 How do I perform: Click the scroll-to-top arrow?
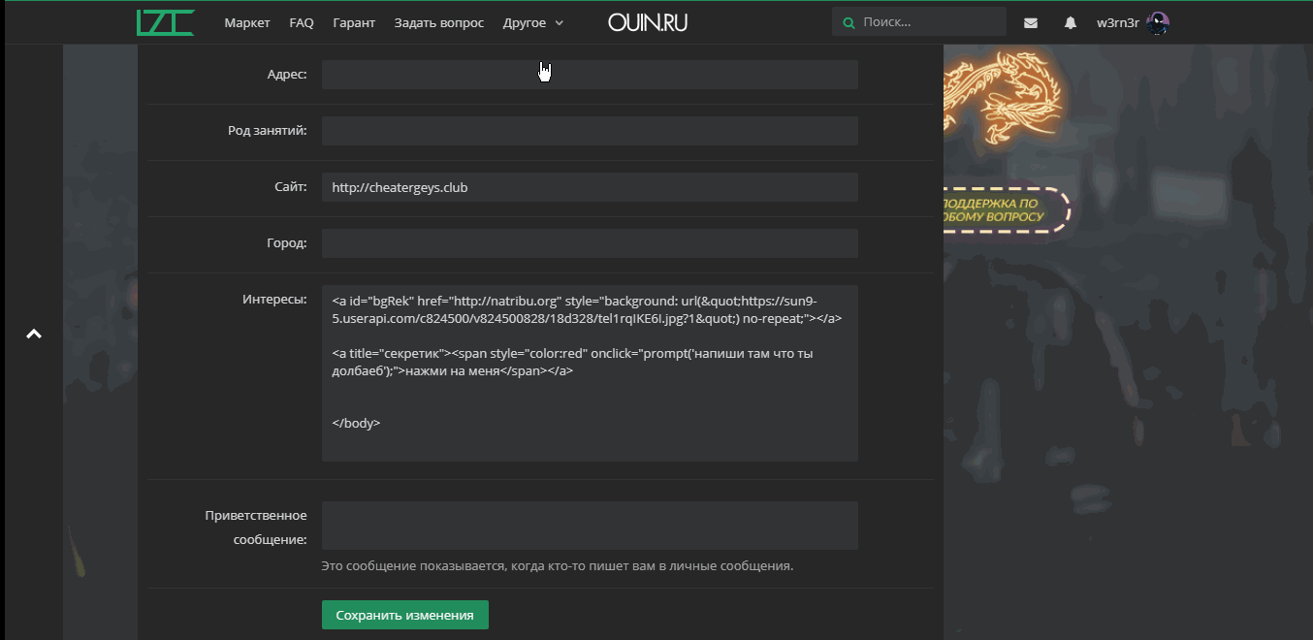pyautogui.click(x=34, y=334)
